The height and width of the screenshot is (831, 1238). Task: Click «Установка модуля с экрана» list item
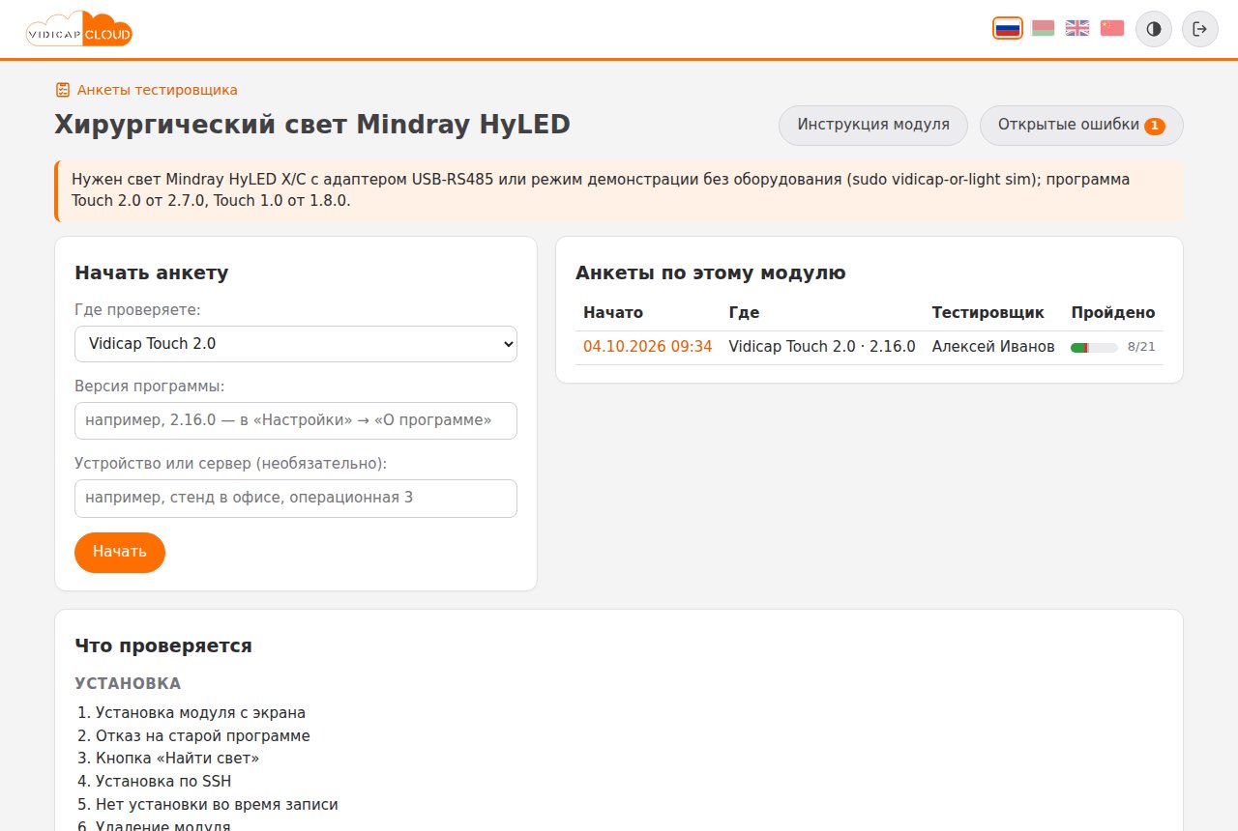[x=200, y=713]
